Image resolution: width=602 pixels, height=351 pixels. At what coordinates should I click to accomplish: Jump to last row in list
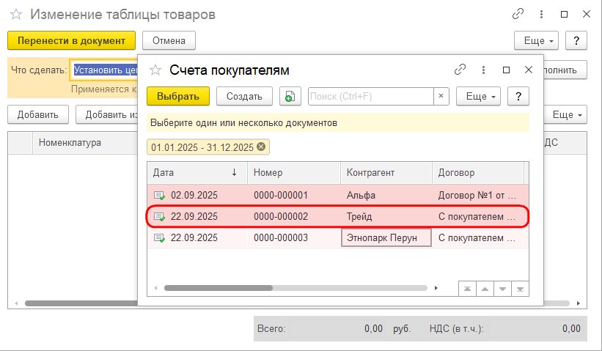point(520,289)
